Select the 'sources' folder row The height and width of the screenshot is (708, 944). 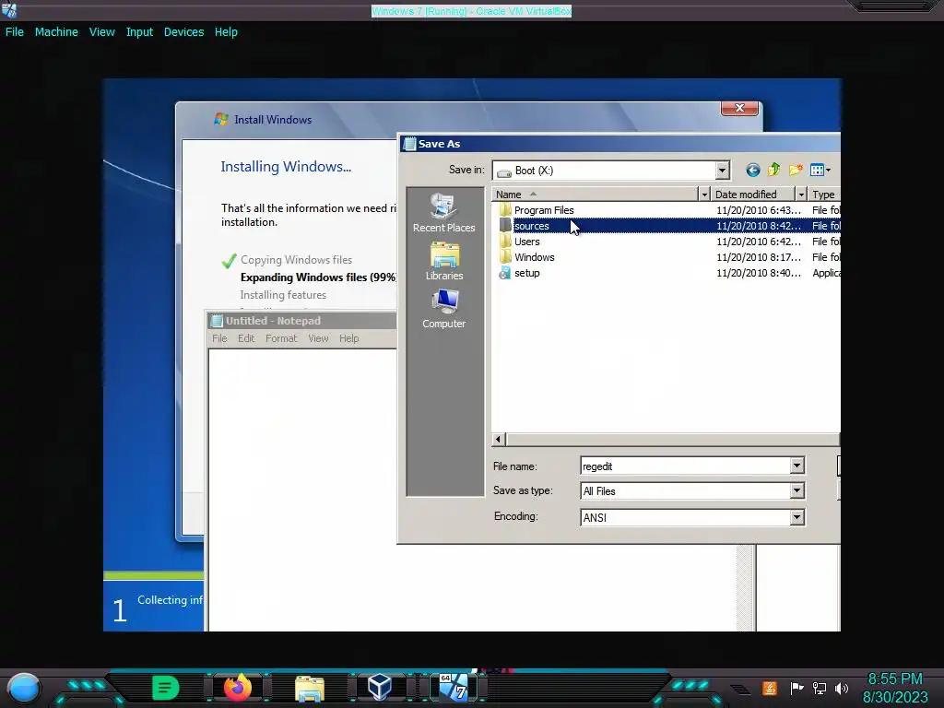point(666,226)
